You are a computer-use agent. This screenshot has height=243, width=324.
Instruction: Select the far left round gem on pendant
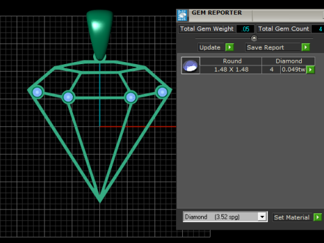tap(37, 92)
